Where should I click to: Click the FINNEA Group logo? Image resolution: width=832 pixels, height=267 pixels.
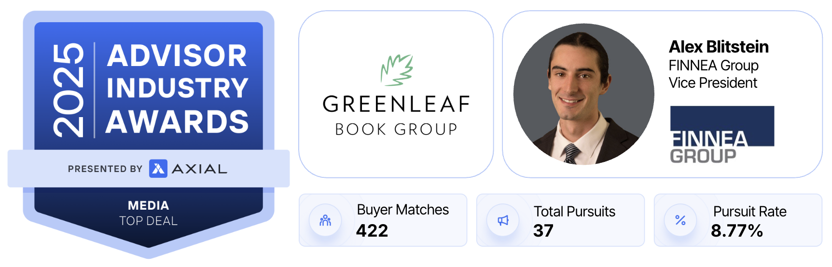click(x=721, y=134)
